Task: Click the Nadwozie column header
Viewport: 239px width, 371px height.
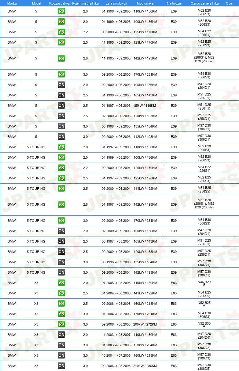Action: (x=174, y=3)
